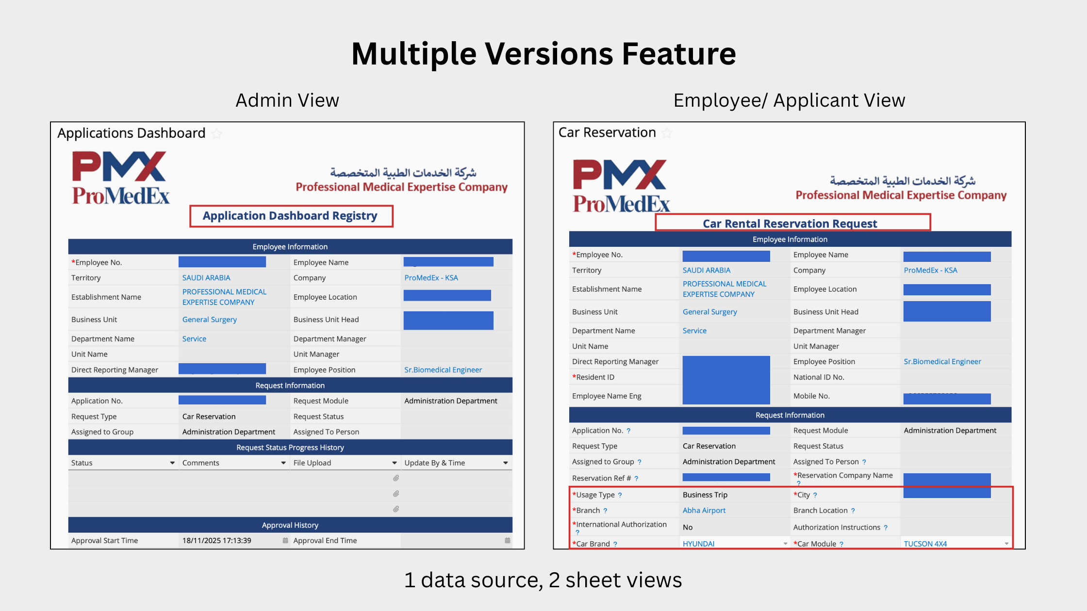Show the help tip for Authorization Instructions

coord(886,528)
